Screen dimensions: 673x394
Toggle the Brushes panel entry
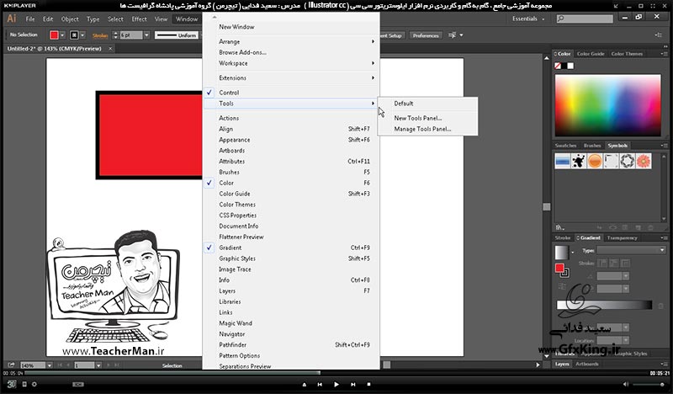pos(291,172)
